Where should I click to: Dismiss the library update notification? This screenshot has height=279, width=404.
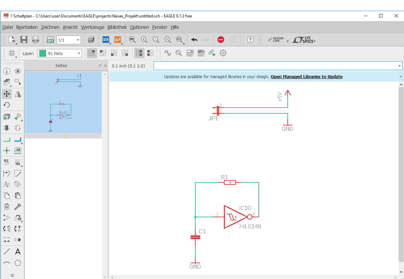point(401,76)
